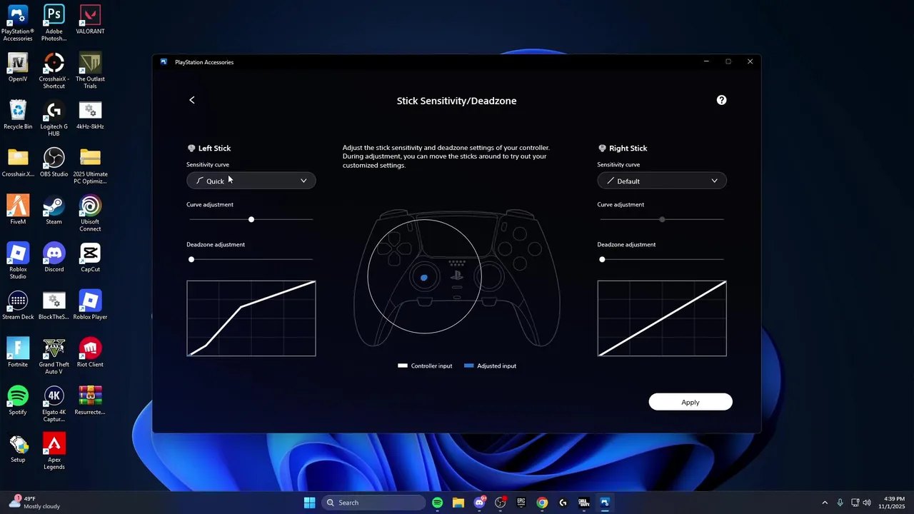The height and width of the screenshot is (514, 914).
Task: Open Spotify from the taskbar
Action: (437, 503)
